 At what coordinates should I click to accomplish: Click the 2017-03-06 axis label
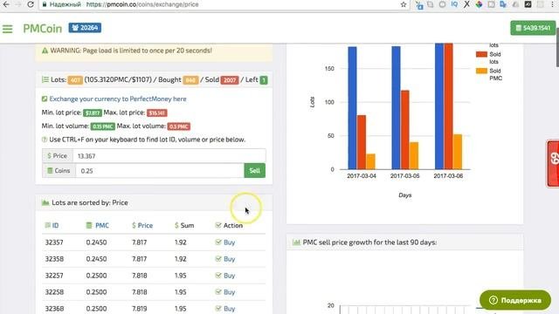pyautogui.click(x=448, y=176)
